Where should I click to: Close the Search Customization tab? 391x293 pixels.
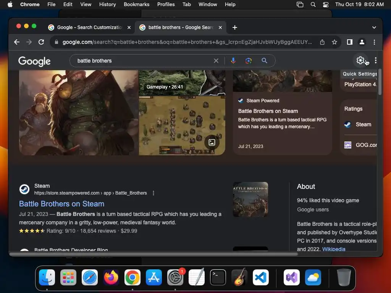click(x=129, y=27)
